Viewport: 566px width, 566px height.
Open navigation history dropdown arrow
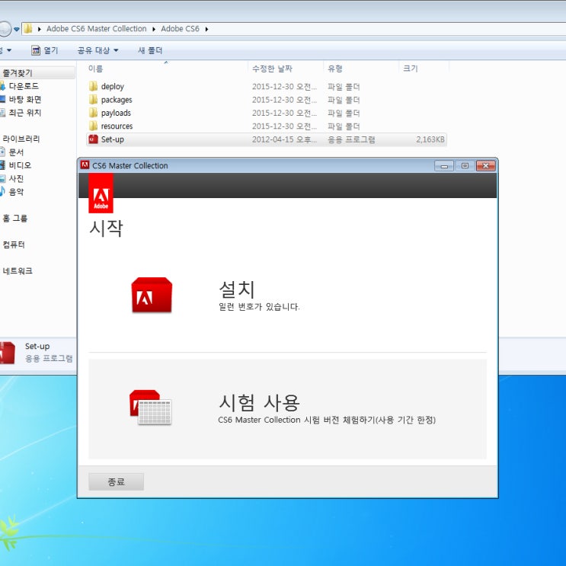coord(17,29)
